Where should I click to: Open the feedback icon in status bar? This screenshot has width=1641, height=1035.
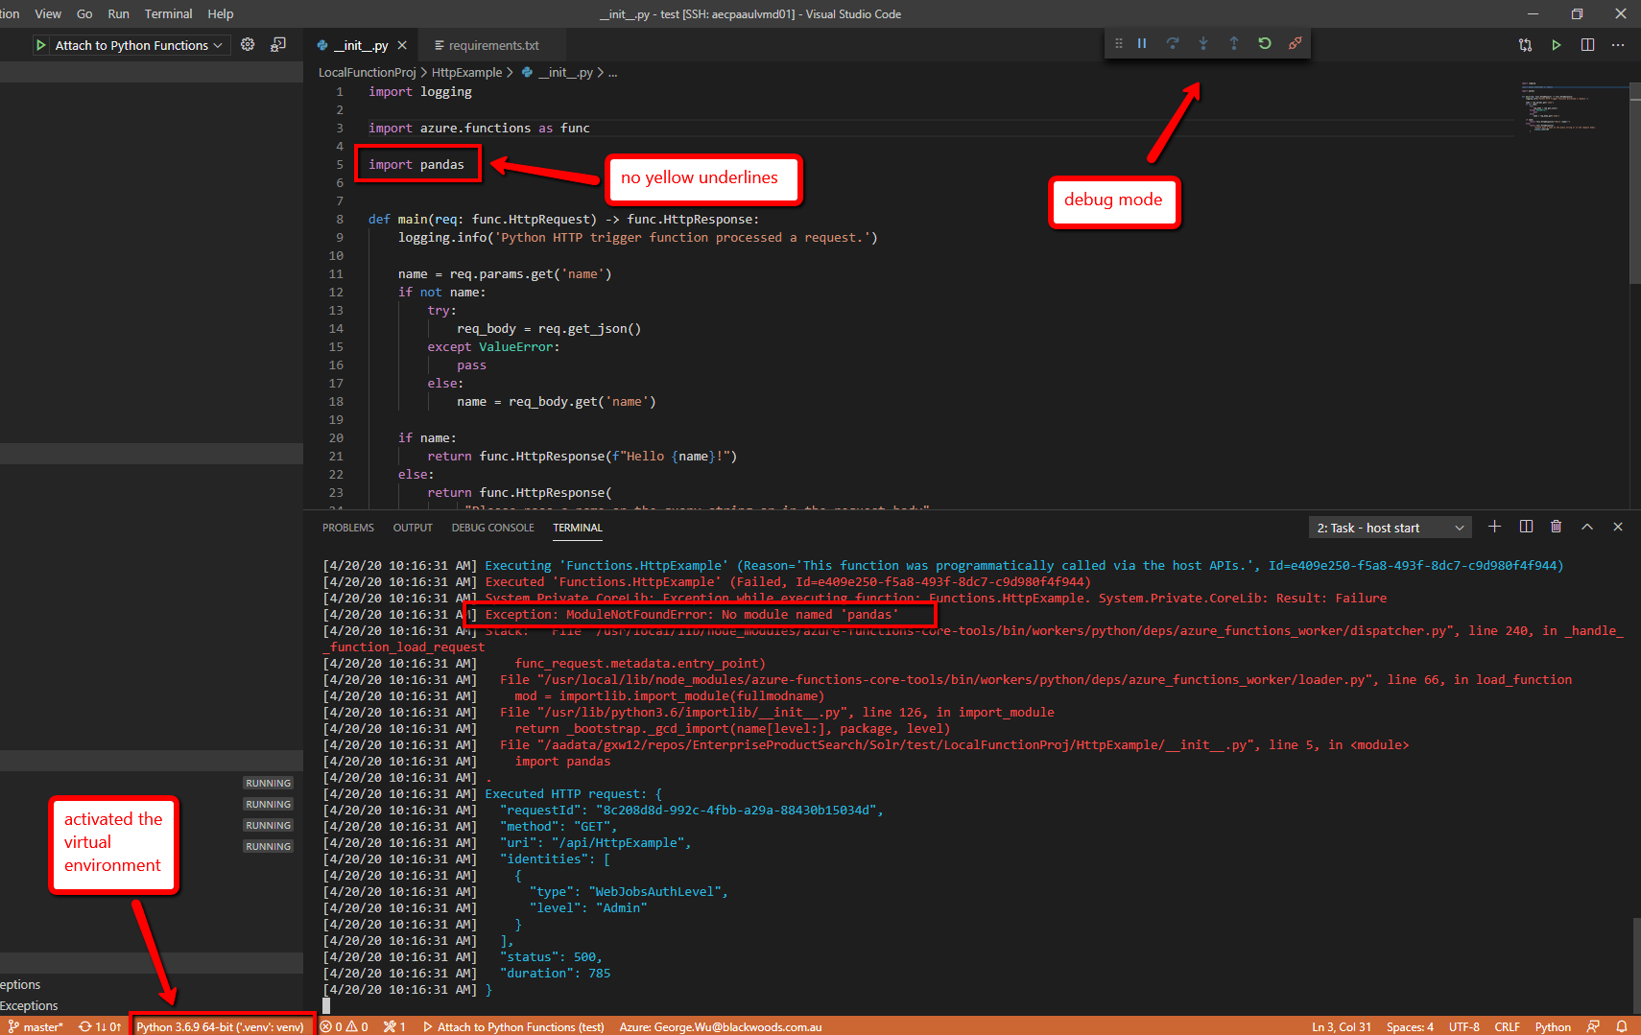point(1593,1026)
